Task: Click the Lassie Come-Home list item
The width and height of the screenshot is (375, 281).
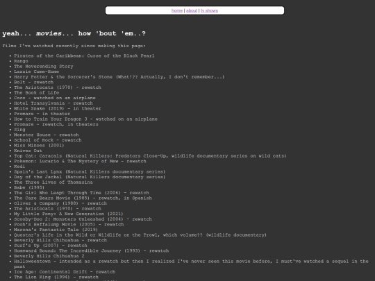Action: [x=36, y=71]
